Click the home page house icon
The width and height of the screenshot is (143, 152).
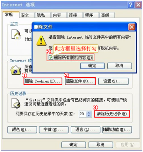coord(16,34)
